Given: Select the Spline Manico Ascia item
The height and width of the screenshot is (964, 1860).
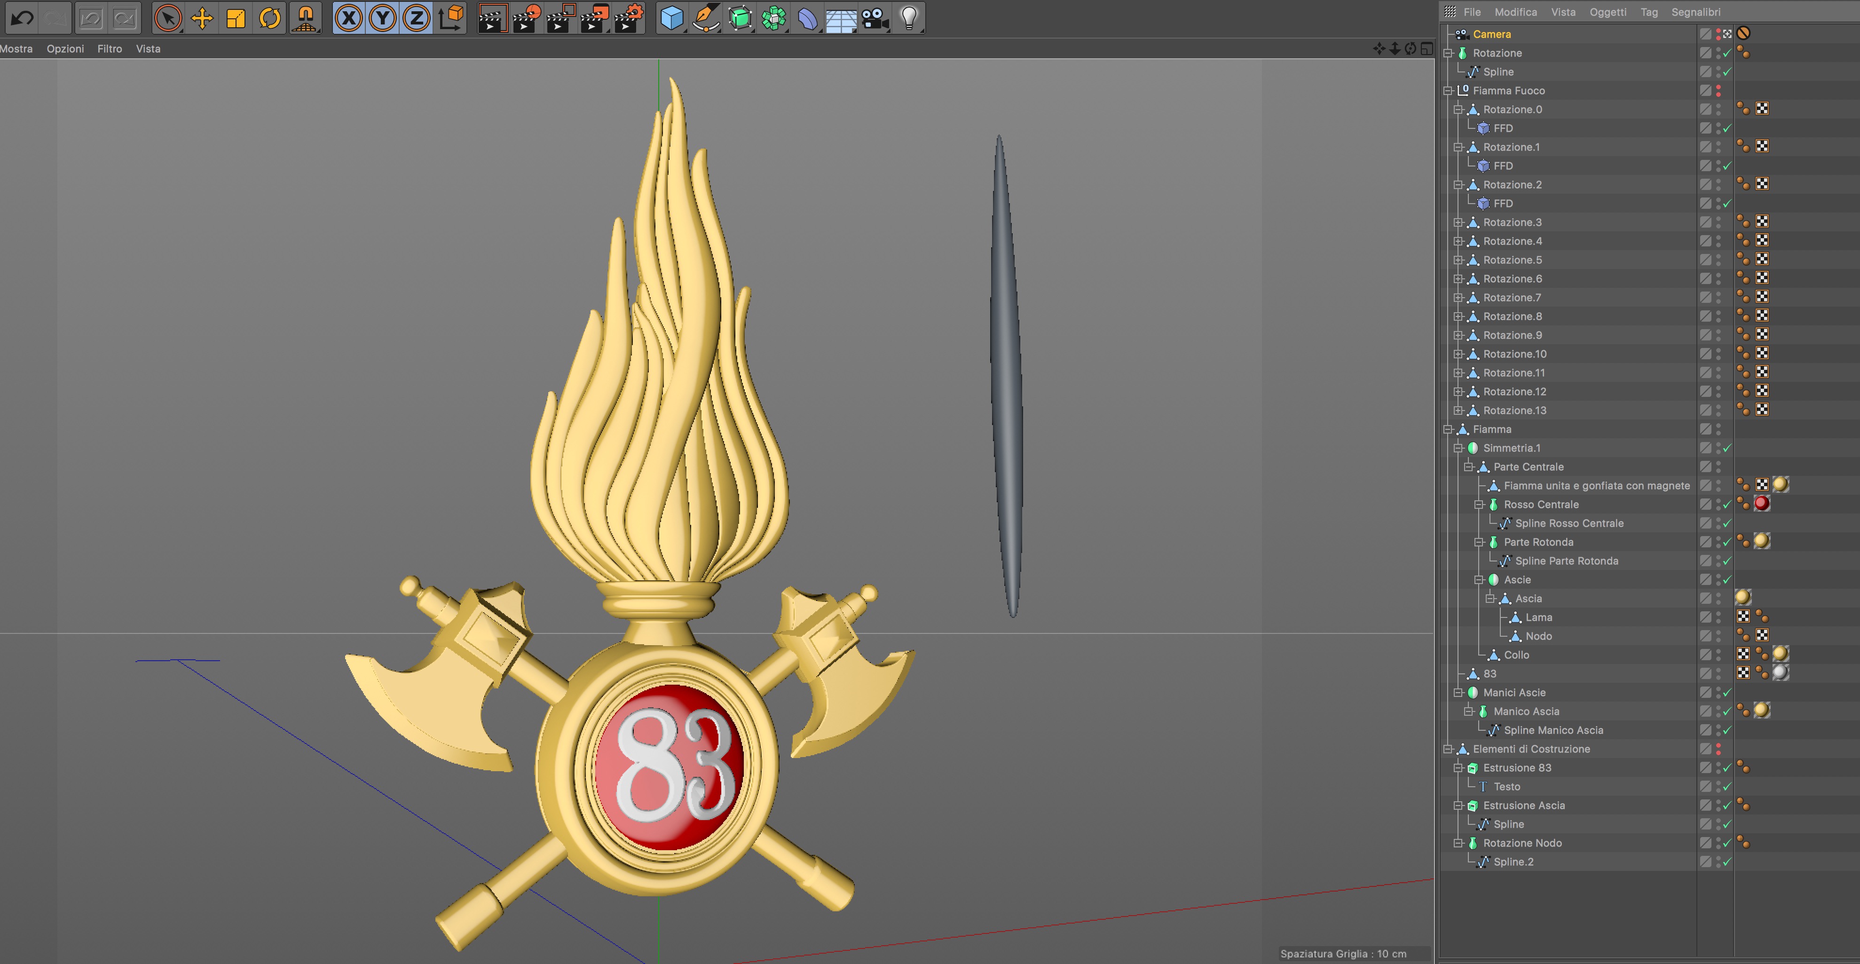Looking at the screenshot, I should pos(1553,730).
